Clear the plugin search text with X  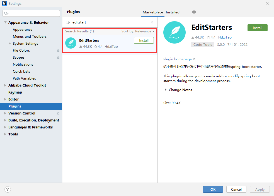pos(152,22)
